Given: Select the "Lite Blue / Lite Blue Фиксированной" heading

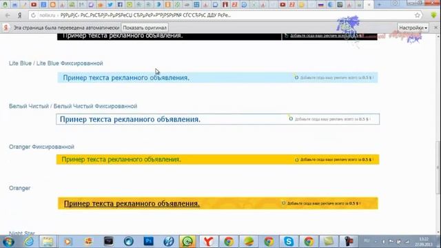Looking at the screenshot, I should [56, 63].
